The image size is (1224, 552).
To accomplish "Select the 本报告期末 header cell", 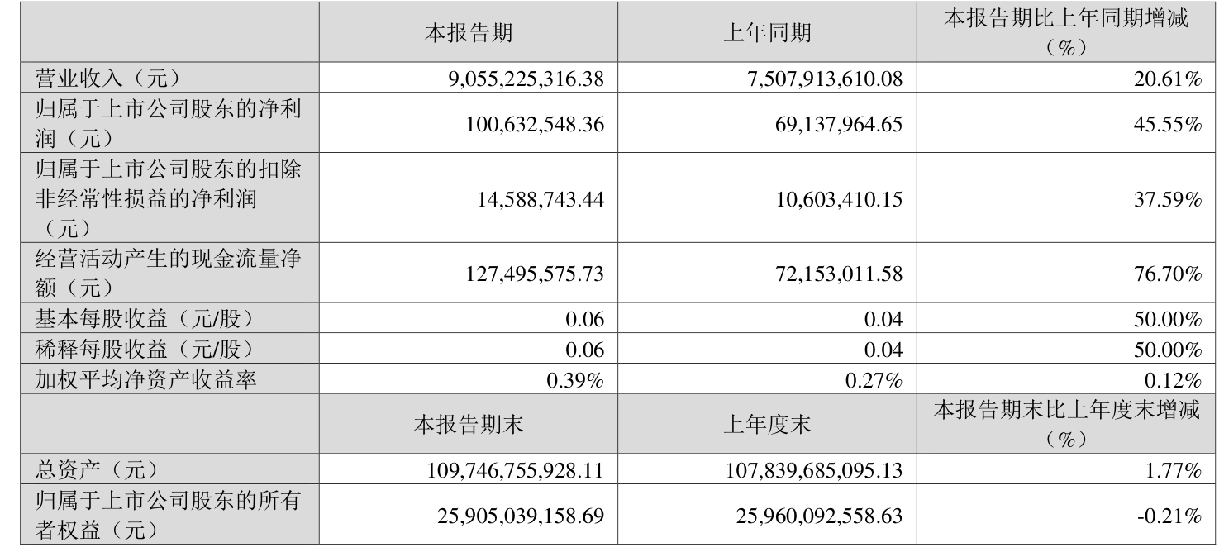I will [468, 426].
